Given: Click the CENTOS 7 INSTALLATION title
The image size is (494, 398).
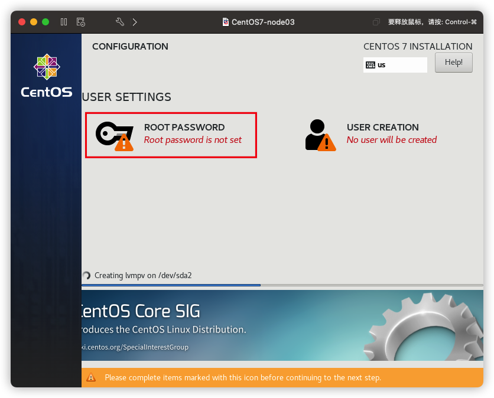Looking at the screenshot, I should coord(418,46).
